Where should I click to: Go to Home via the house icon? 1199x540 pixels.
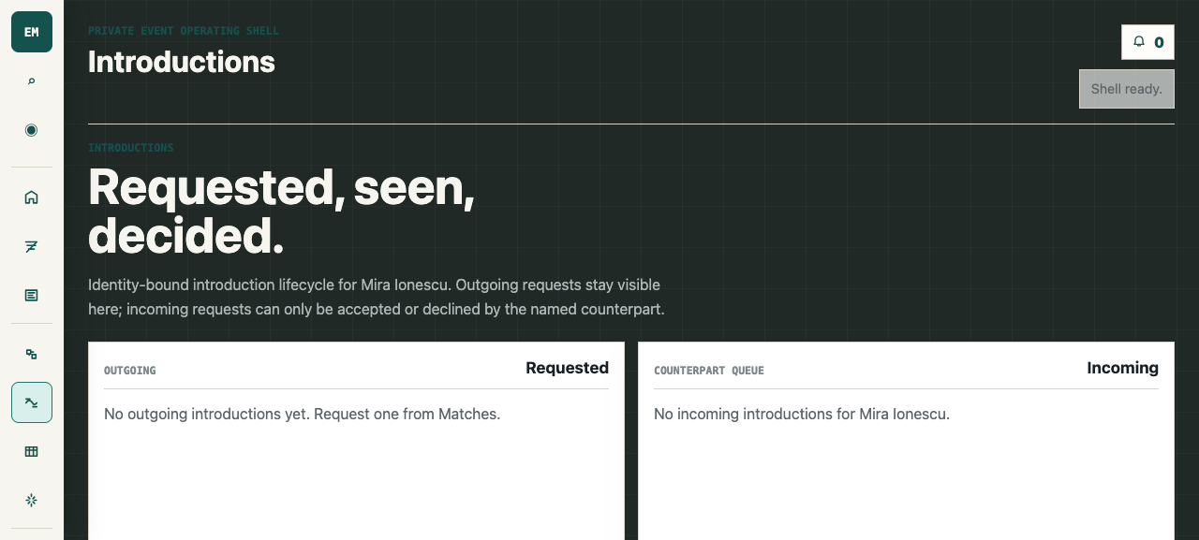click(32, 197)
